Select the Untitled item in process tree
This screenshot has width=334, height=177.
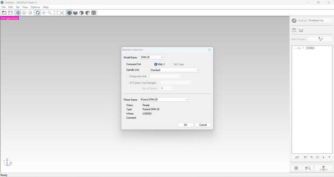pyautogui.click(x=310, y=48)
